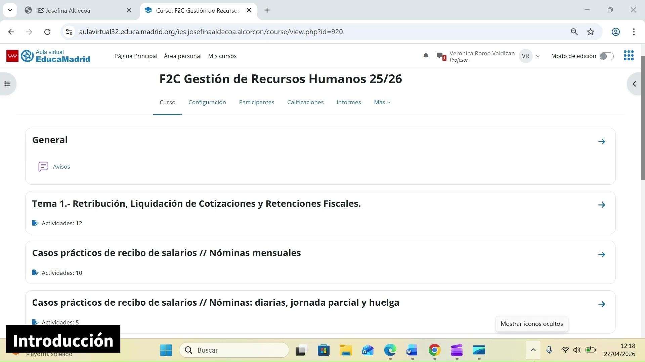Open the course index drawer icon

tap(7, 84)
